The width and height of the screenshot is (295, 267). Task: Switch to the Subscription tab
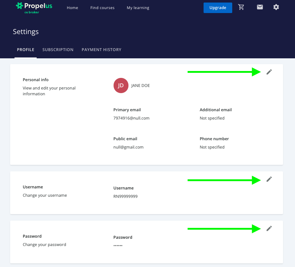[58, 50]
